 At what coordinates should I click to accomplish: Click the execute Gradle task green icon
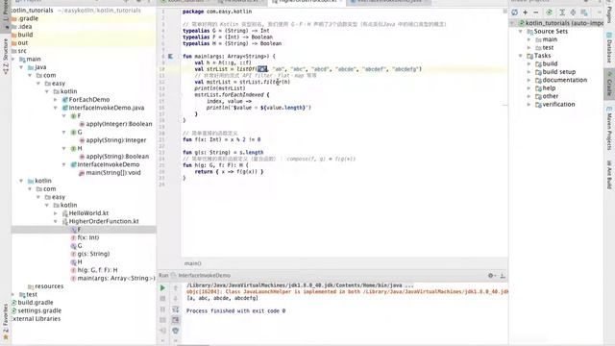(x=550, y=12)
